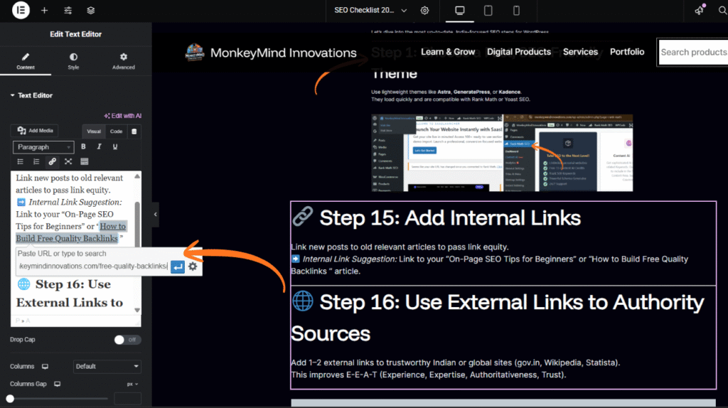Open the Structure layers icon in top bar
Screen dimensions: 728x408
(x=91, y=11)
